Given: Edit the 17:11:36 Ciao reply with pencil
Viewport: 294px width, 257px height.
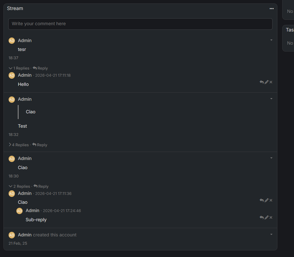Looking at the screenshot, I should coord(267,200).
